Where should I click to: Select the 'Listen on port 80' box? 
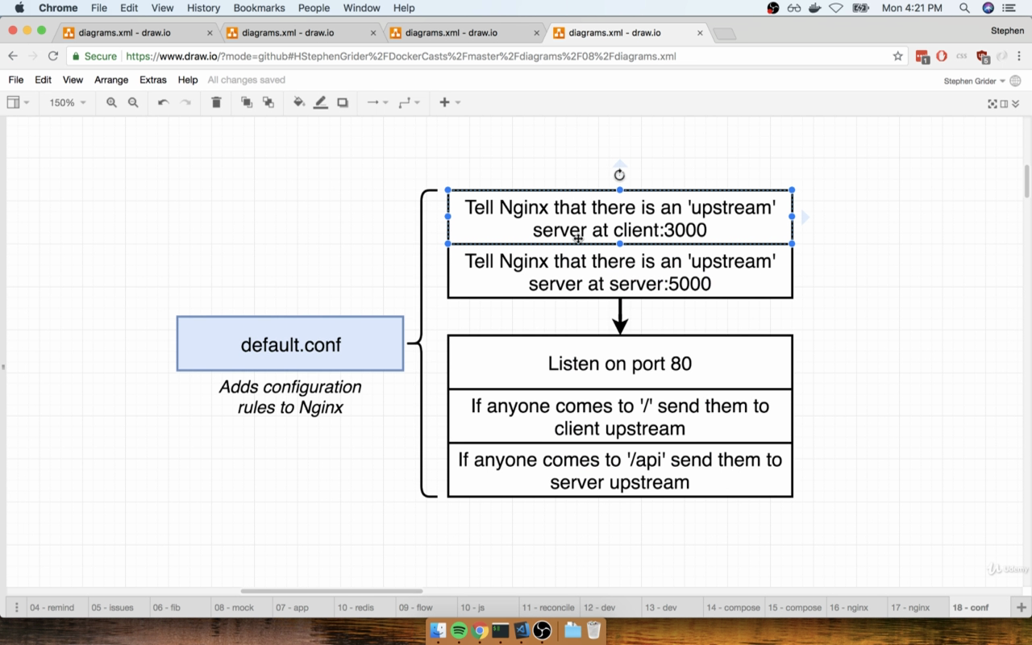[x=620, y=363]
